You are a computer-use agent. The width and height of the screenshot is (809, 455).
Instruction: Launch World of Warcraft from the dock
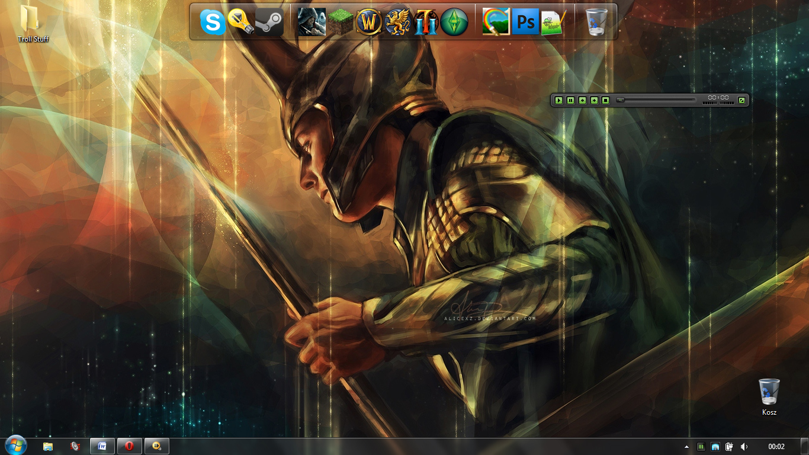coord(370,22)
